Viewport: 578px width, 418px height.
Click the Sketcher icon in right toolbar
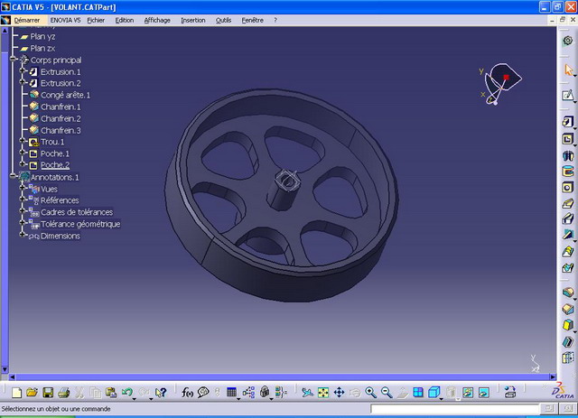pos(567,95)
